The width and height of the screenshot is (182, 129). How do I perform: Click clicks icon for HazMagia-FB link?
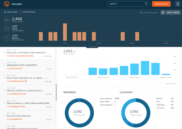pos(50,119)
